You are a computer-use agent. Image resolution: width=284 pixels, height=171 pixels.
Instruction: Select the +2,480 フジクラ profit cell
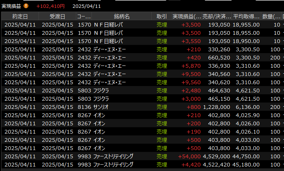tap(191, 90)
